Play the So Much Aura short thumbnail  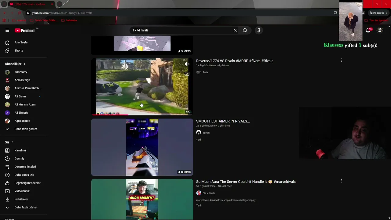[142, 199]
